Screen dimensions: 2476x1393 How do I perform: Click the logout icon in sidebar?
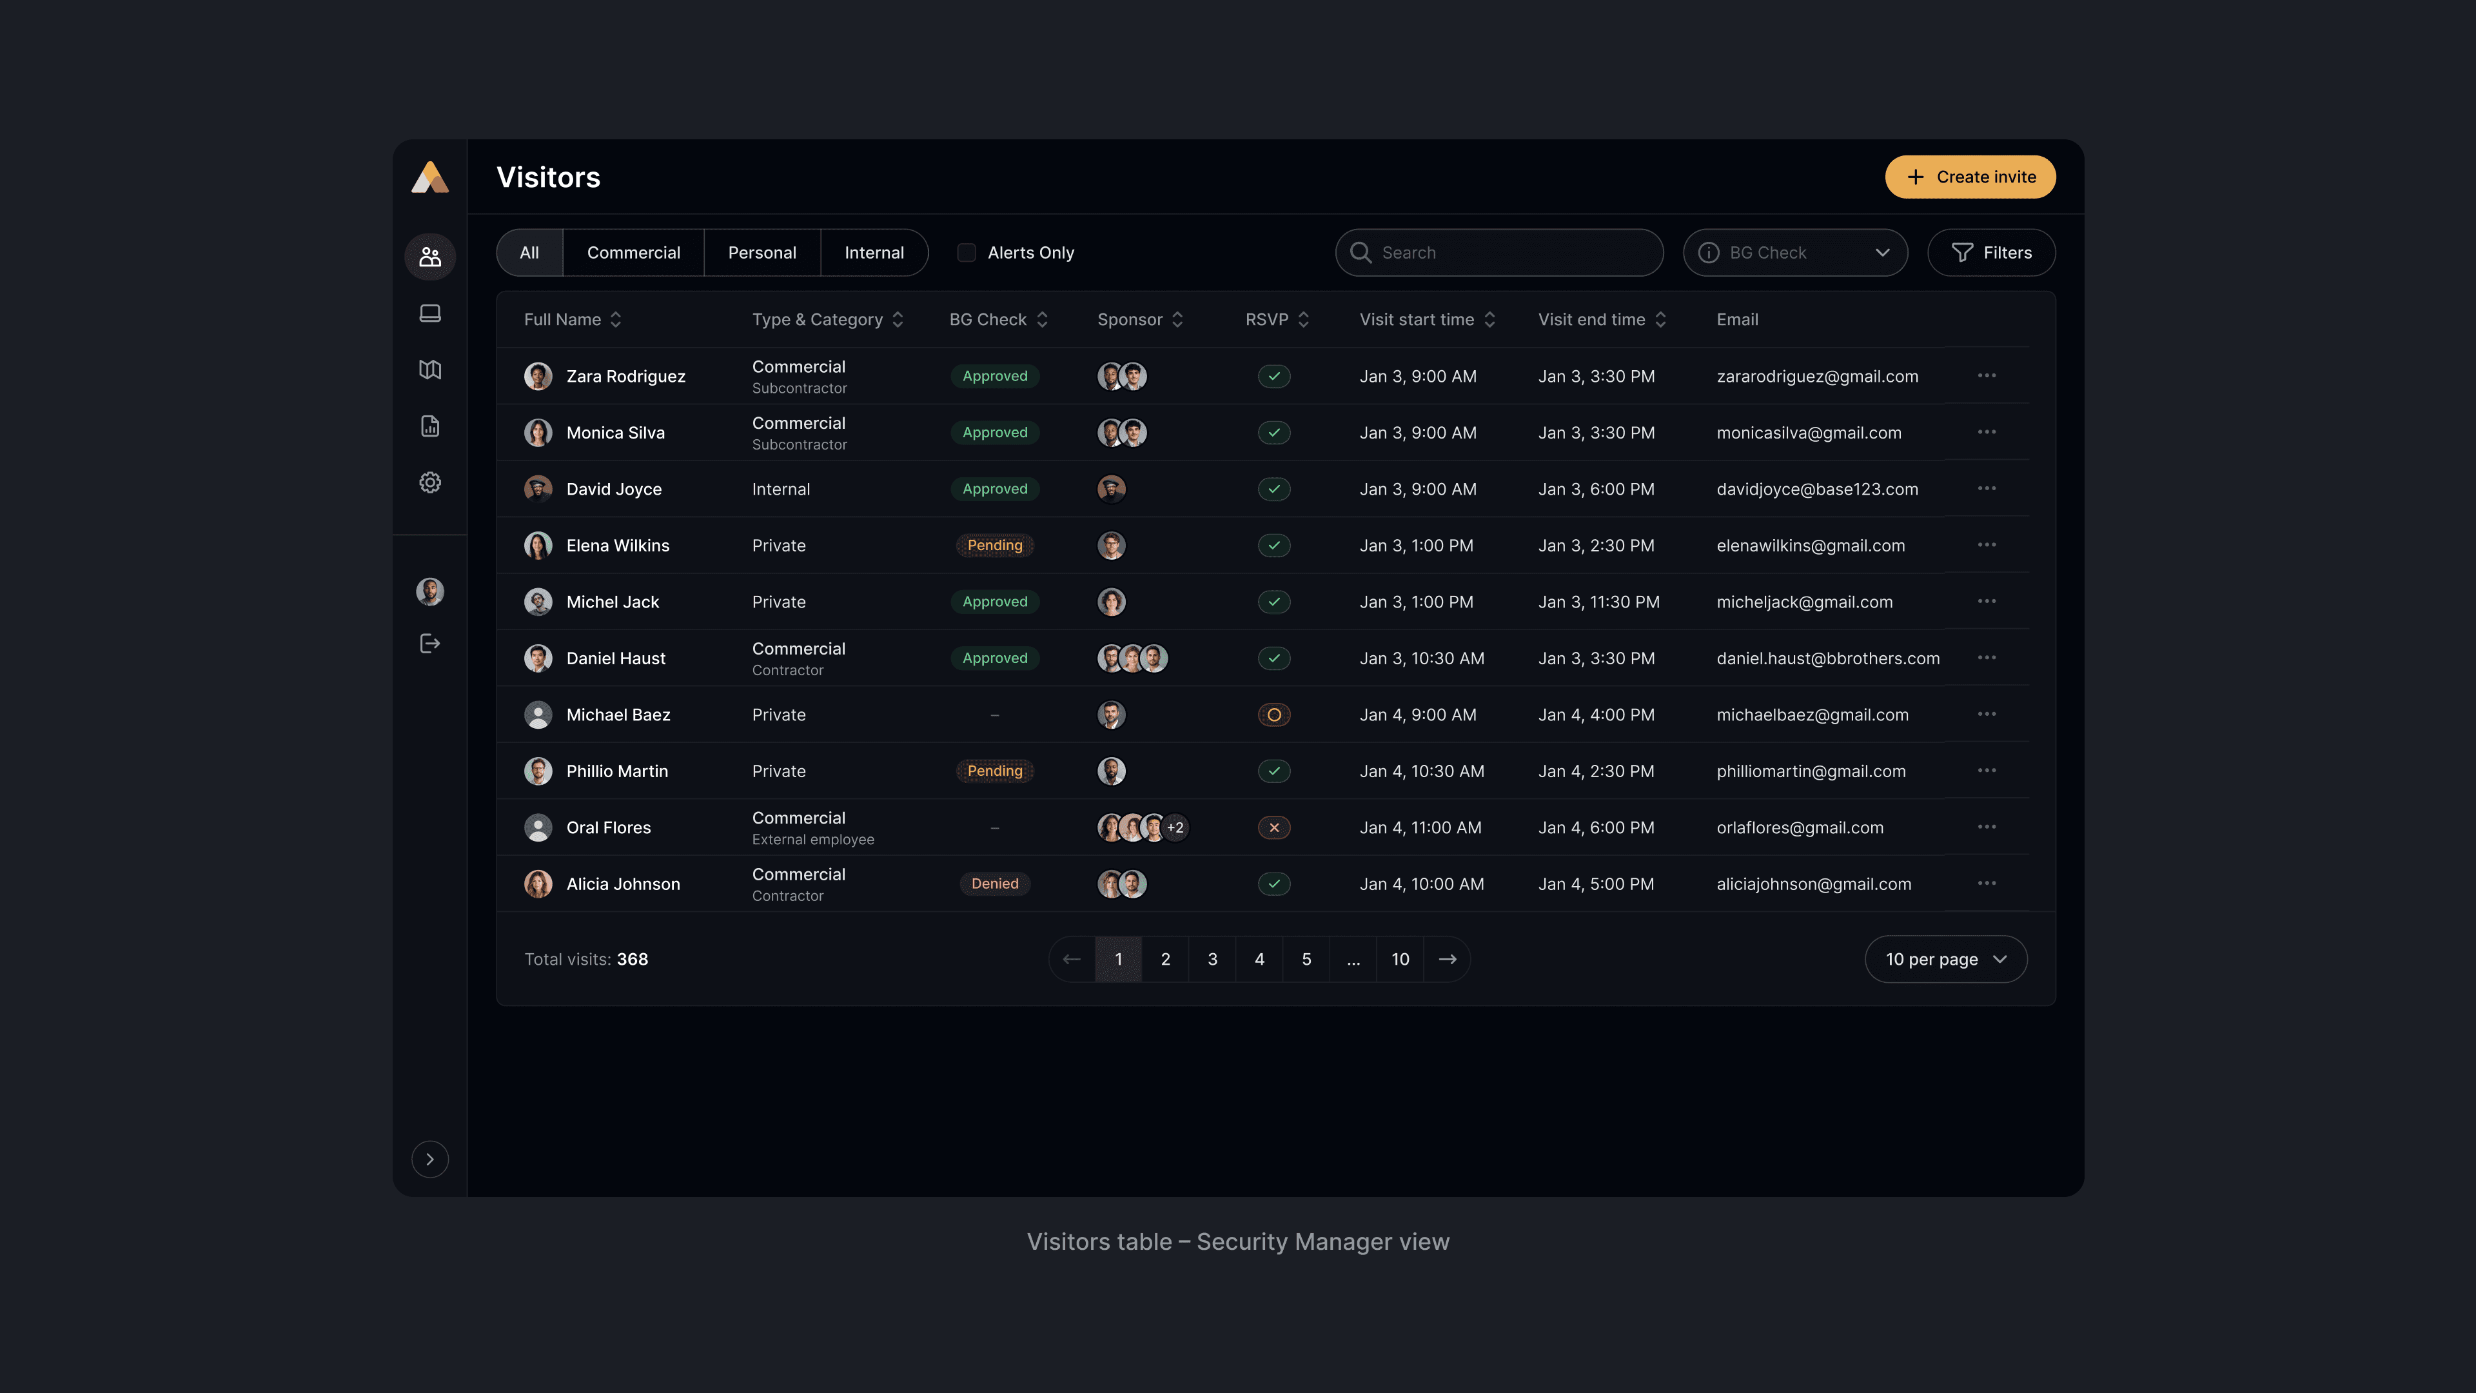429,643
